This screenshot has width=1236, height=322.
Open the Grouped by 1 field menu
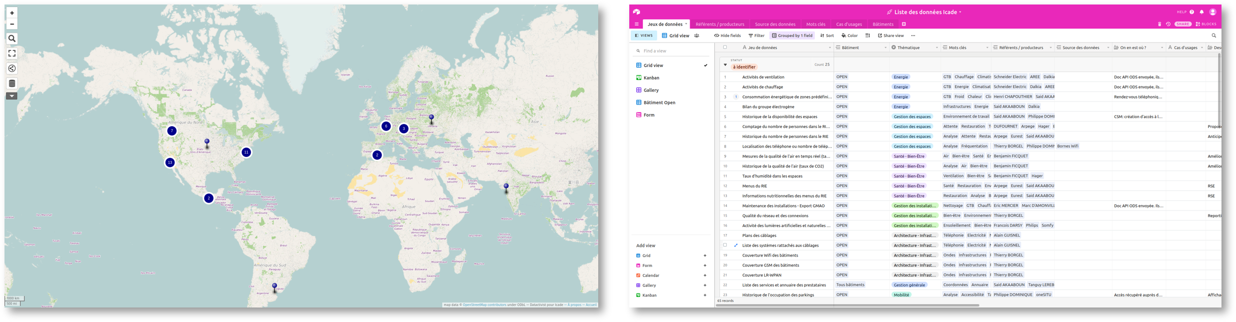coord(792,35)
